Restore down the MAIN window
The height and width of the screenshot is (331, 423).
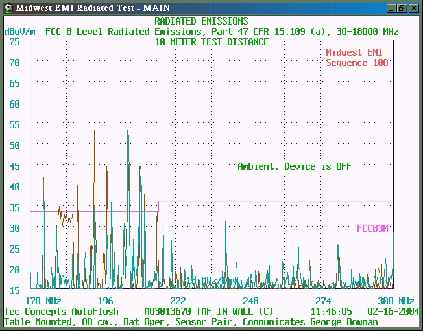click(x=402, y=8)
